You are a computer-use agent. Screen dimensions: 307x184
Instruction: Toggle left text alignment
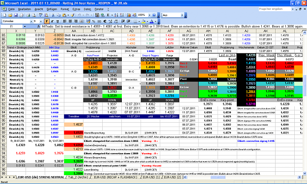click(x=64, y=21)
